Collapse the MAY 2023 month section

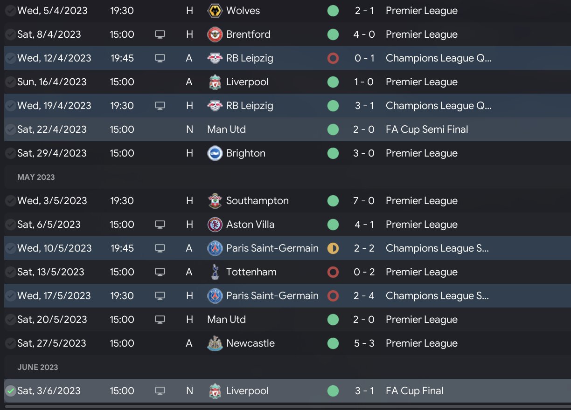(x=36, y=177)
